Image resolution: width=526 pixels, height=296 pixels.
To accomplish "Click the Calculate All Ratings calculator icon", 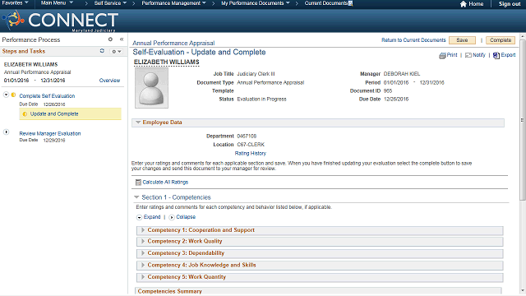I will coord(138,183).
